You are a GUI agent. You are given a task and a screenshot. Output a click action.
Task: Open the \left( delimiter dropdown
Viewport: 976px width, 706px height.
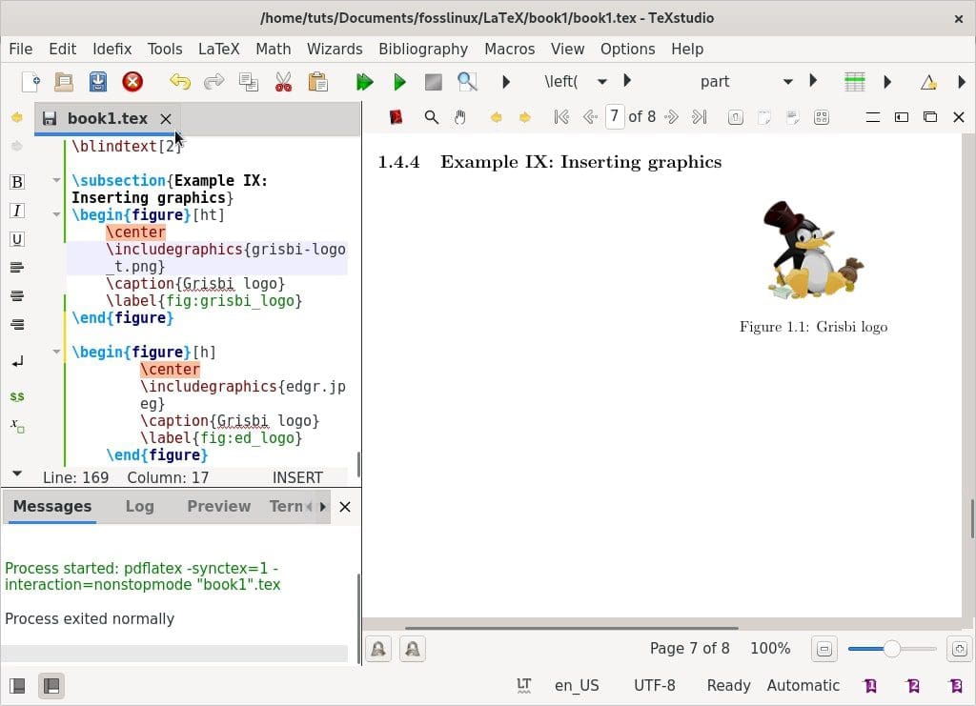tap(601, 82)
